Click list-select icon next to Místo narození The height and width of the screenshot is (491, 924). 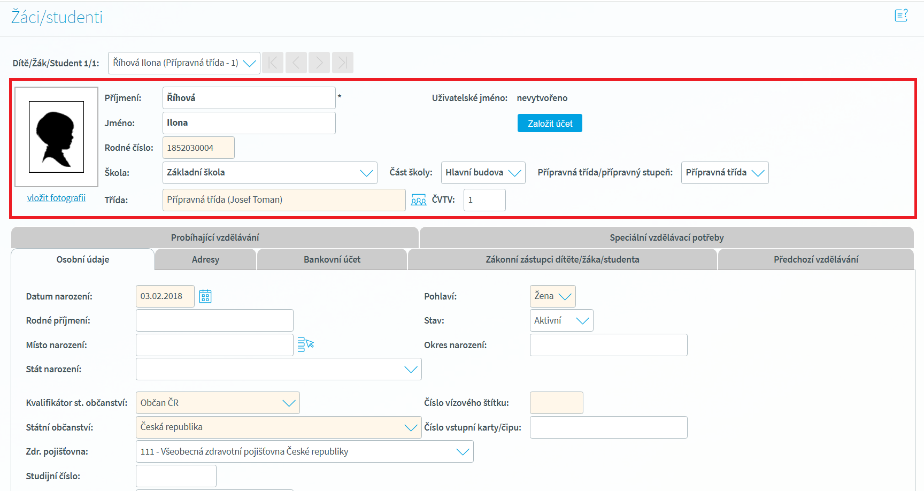pos(305,345)
